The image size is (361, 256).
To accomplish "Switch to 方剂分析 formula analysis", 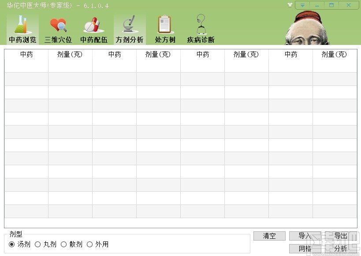I will (x=130, y=29).
